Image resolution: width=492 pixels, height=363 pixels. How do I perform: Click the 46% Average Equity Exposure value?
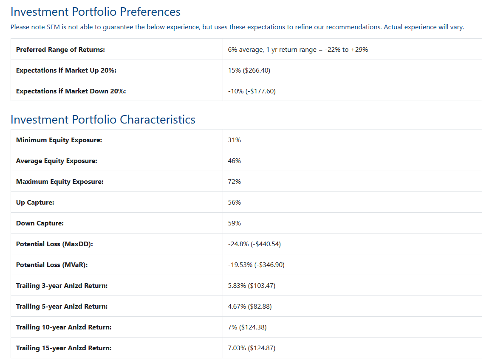tap(235, 160)
